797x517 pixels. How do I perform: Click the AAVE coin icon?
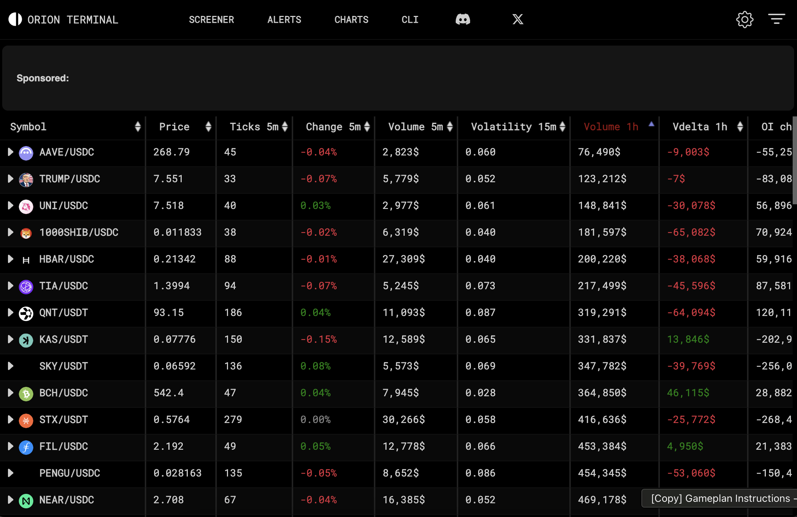26,153
